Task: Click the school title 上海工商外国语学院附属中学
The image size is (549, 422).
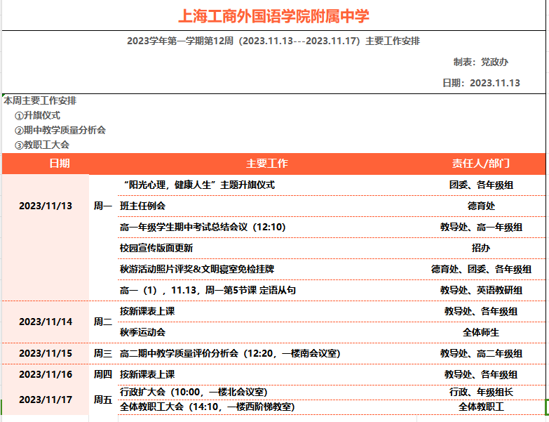Action: pos(273,16)
